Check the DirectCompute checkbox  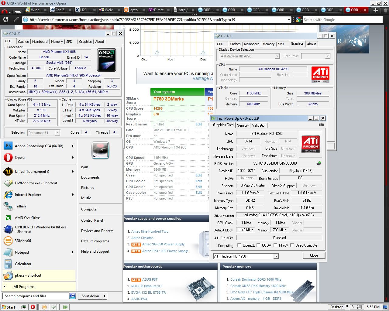pyautogui.click(x=292, y=245)
